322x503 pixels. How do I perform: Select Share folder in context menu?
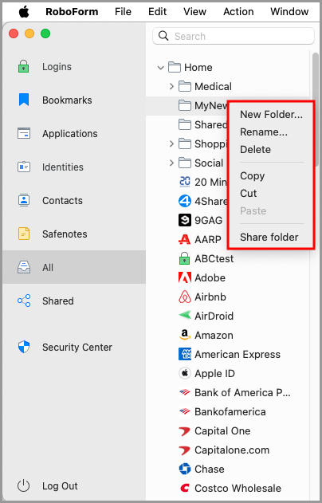pos(269,237)
